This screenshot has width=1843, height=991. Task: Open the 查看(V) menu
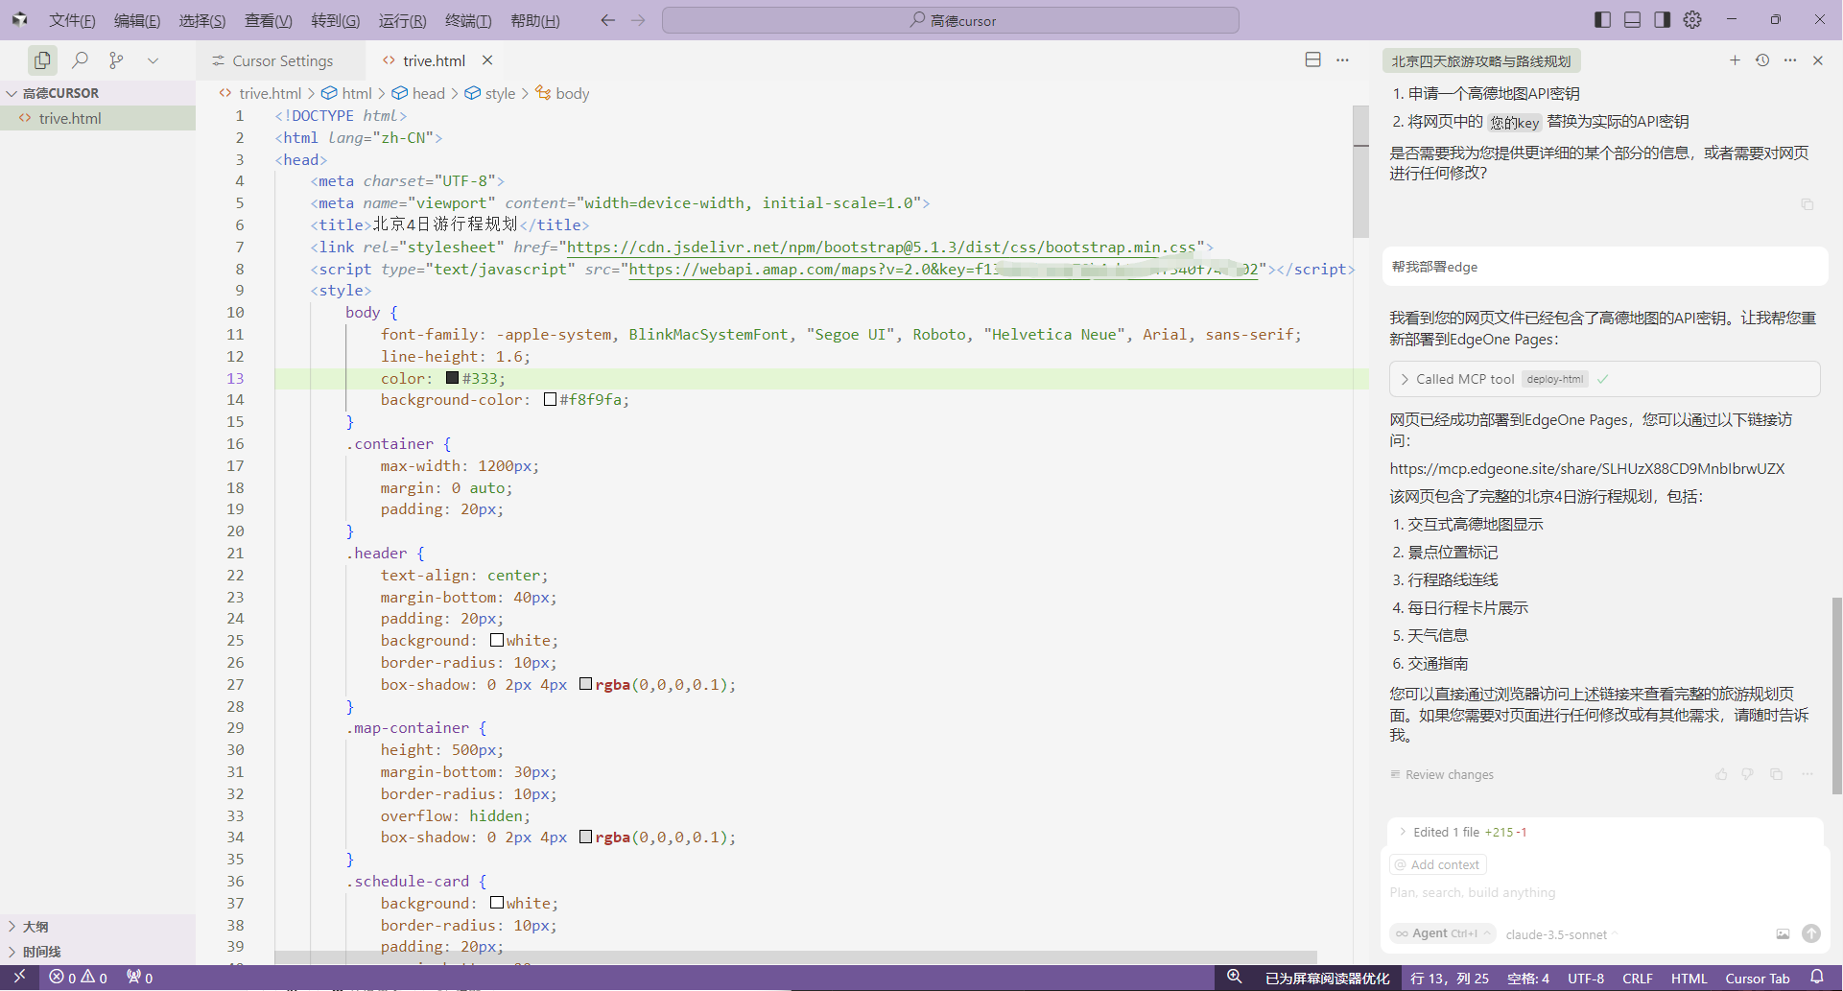tap(269, 20)
